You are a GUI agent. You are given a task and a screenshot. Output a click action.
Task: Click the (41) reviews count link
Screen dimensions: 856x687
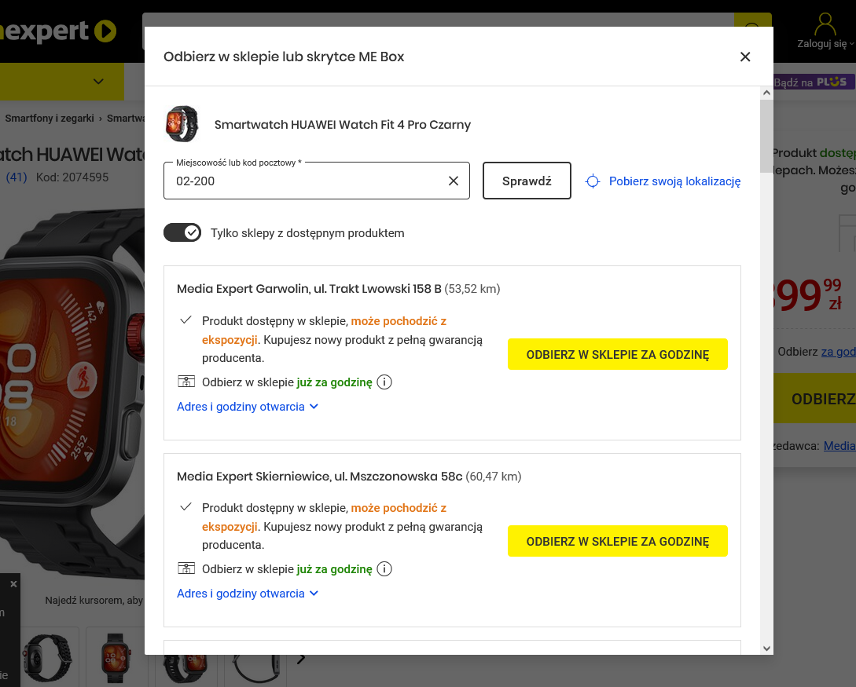click(x=16, y=177)
